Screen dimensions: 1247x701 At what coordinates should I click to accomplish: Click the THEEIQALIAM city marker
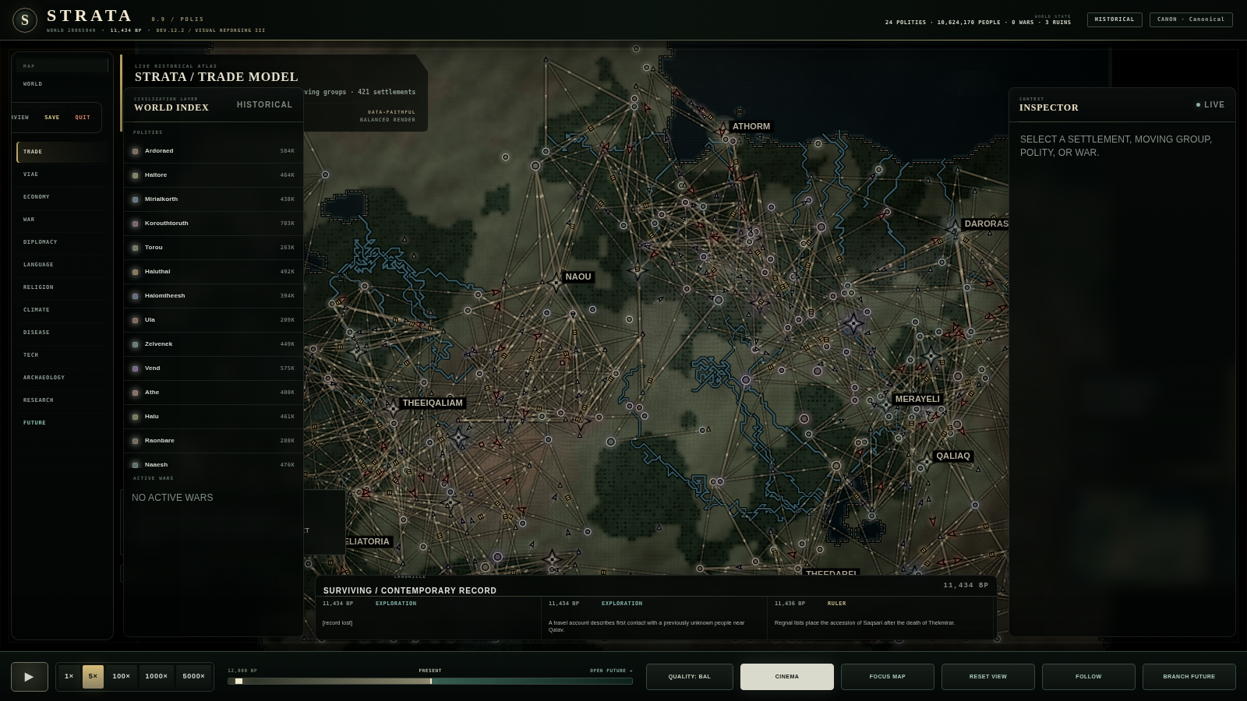tap(393, 407)
